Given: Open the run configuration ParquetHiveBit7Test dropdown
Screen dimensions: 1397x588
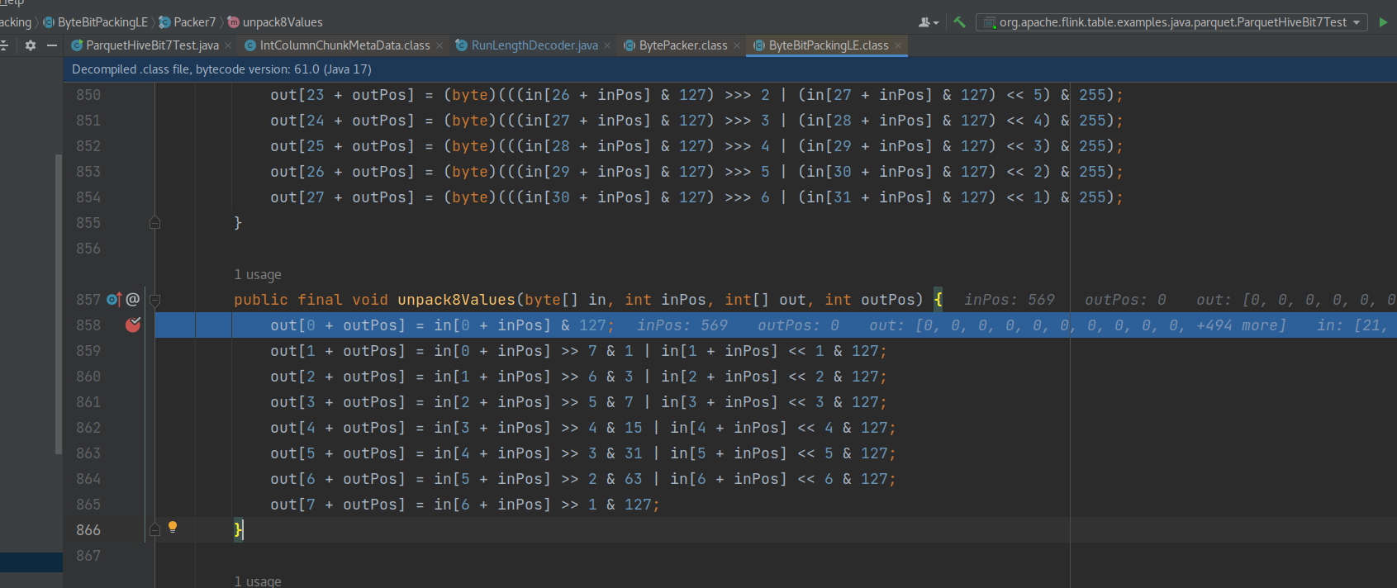Looking at the screenshot, I should [1171, 22].
